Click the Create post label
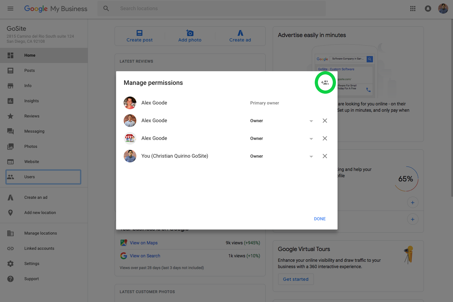453x302 pixels. tap(140, 40)
